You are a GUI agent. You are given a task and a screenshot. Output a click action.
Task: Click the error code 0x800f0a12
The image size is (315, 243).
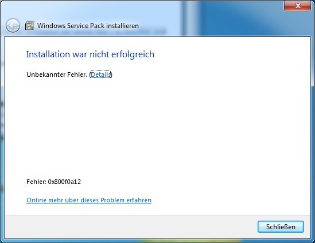click(x=64, y=182)
